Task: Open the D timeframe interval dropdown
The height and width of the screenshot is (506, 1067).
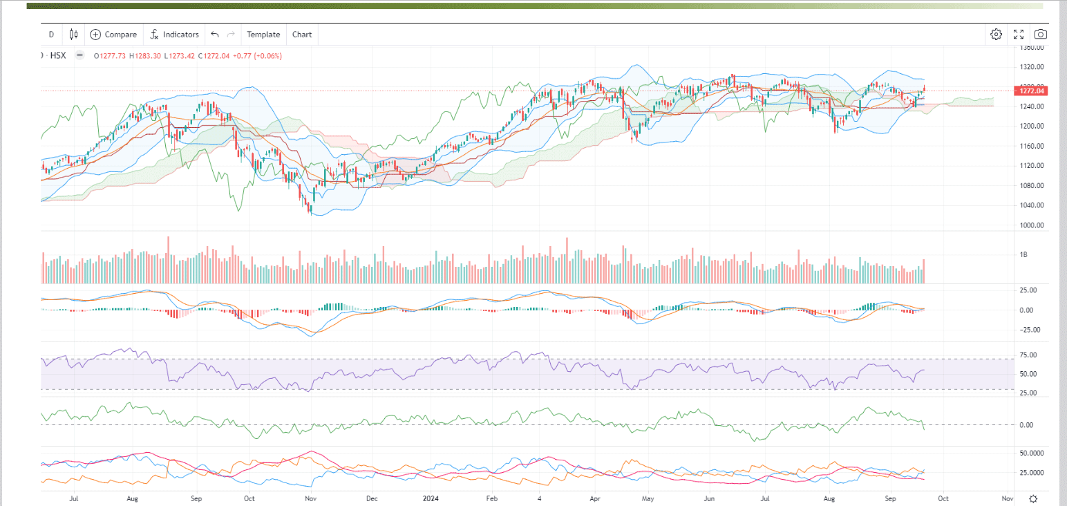Action: (x=51, y=35)
